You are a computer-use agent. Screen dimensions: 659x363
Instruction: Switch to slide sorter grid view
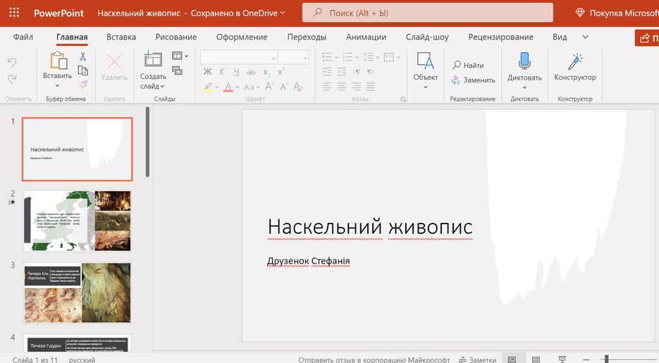[536, 359]
